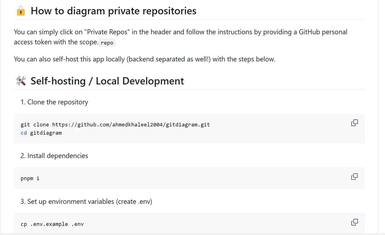Click the 'Self-hosting / Local Development' heading
The image size is (385, 235).
pyautogui.click(x=107, y=81)
